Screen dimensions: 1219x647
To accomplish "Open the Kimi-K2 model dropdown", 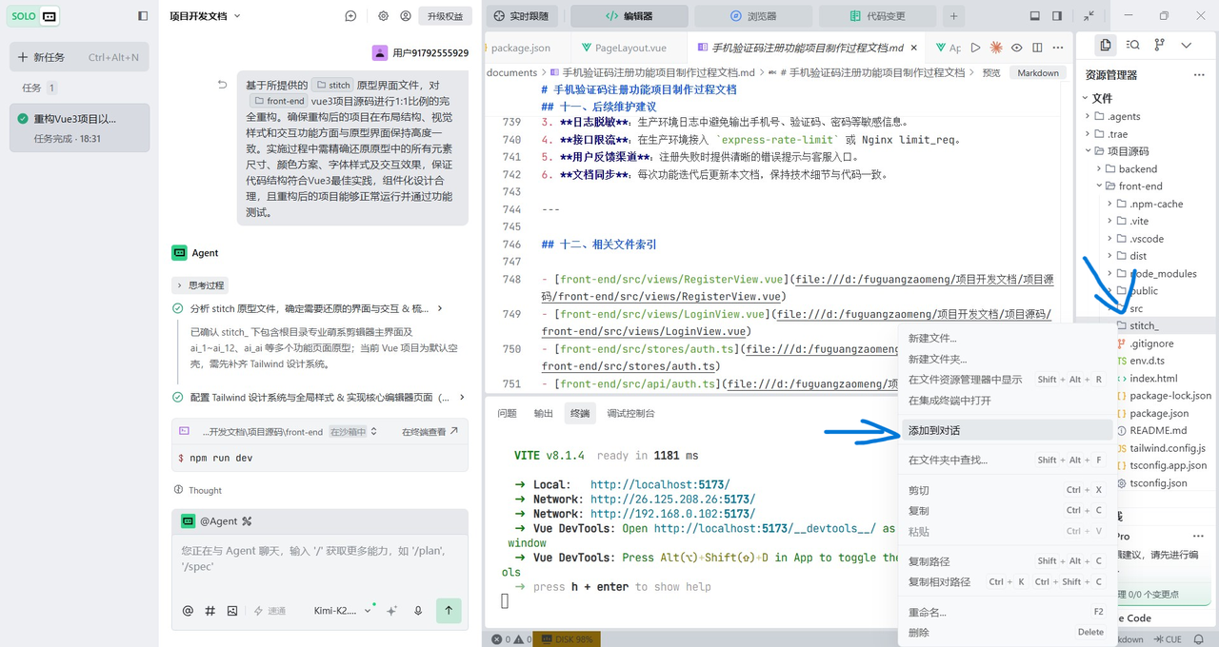I will pyautogui.click(x=343, y=611).
